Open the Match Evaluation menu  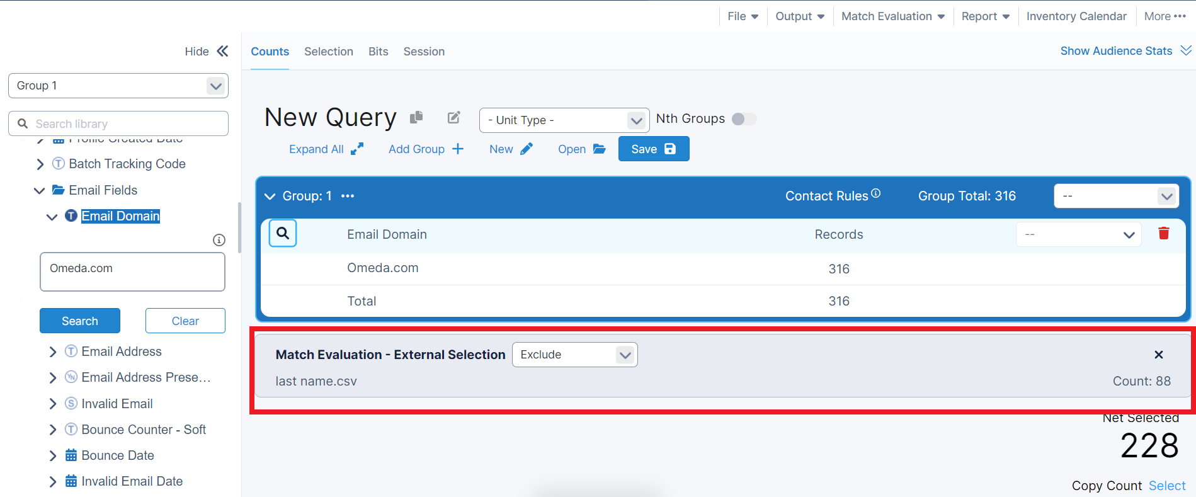point(892,16)
